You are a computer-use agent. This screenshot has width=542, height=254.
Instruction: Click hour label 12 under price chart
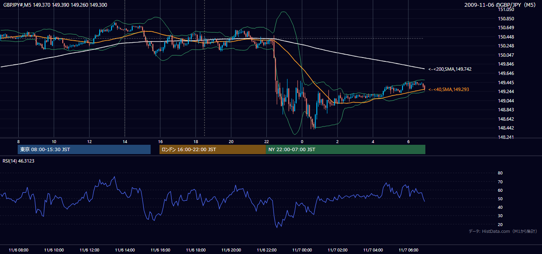[x=89, y=141]
